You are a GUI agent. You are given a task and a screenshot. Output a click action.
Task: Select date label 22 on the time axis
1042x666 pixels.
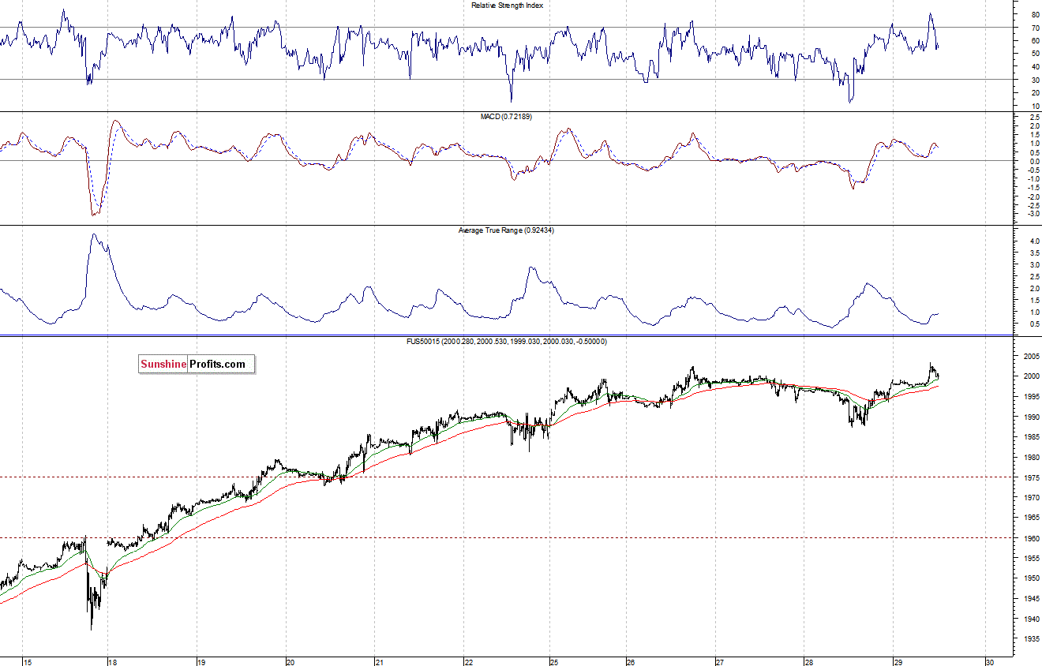click(x=468, y=661)
